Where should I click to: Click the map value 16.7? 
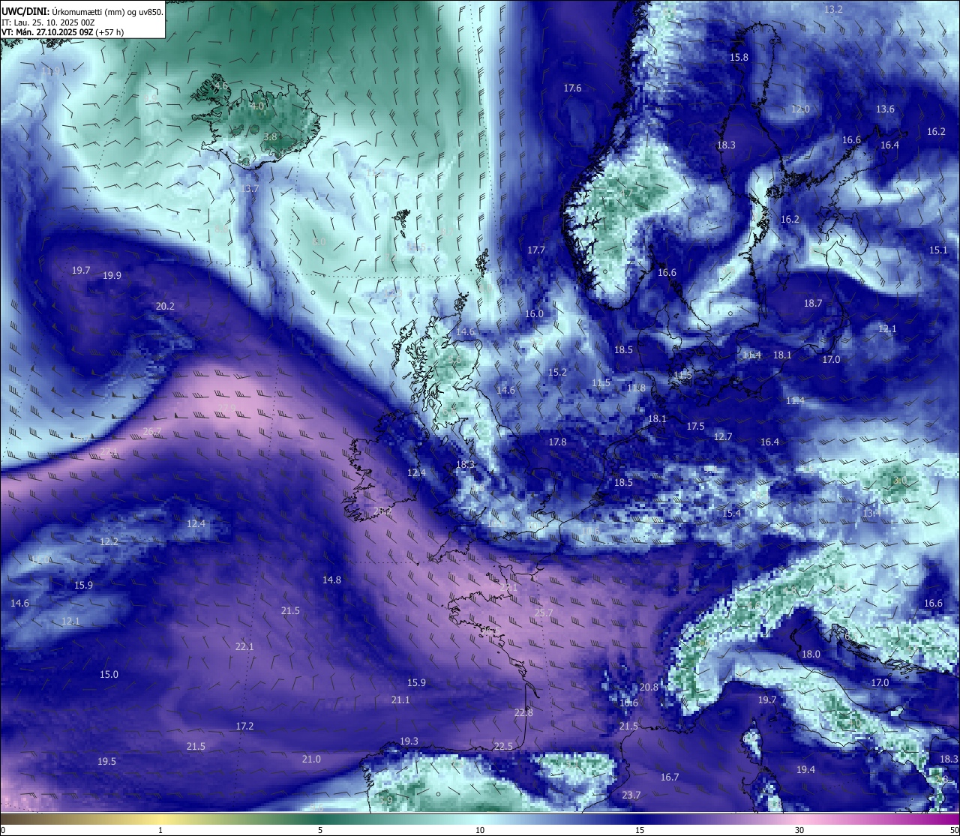[x=670, y=778]
